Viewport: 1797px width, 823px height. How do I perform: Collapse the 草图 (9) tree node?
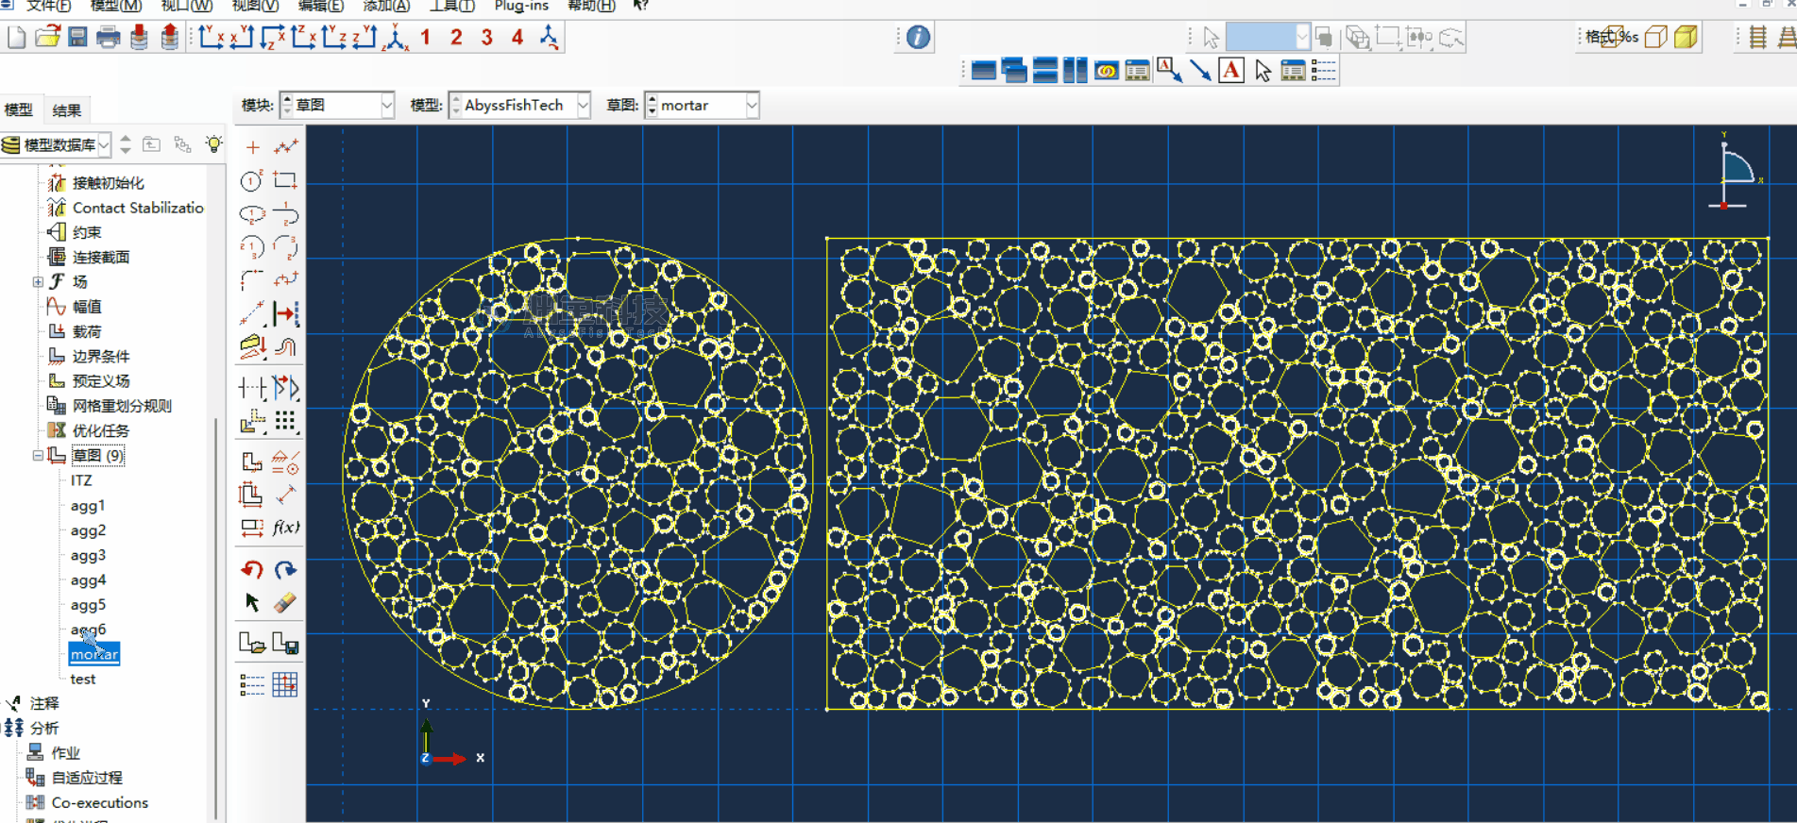coord(38,455)
